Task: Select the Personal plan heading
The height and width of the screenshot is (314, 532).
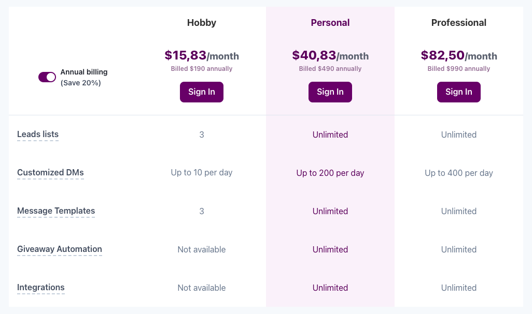Action: pyautogui.click(x=330, y=23)
